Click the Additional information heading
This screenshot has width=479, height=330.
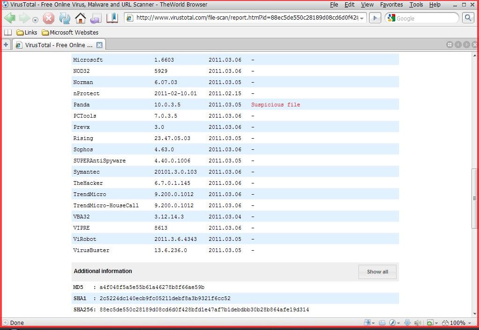[103, 271]
